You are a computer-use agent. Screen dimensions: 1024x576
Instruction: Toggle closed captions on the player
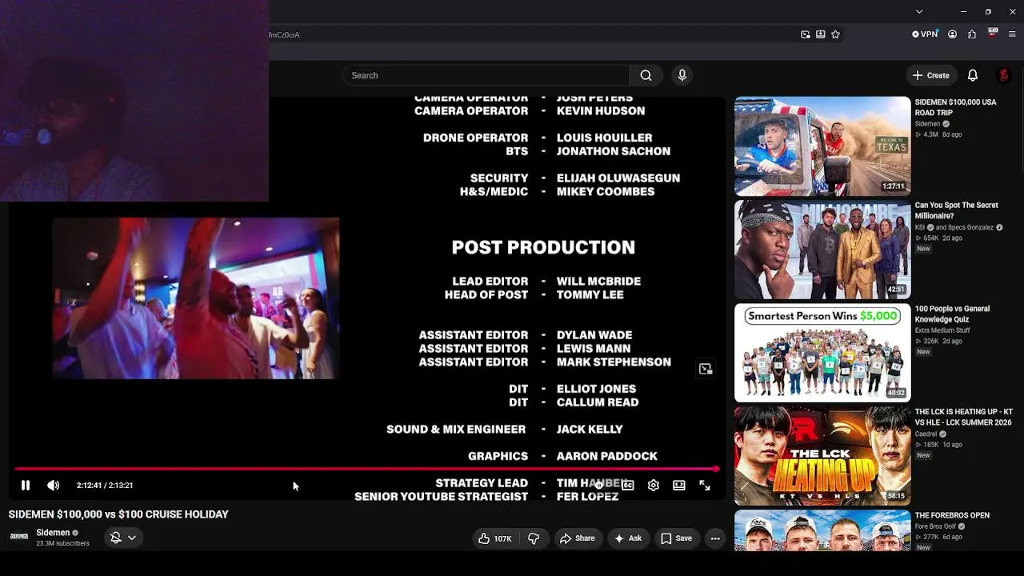tap(628, 485)
